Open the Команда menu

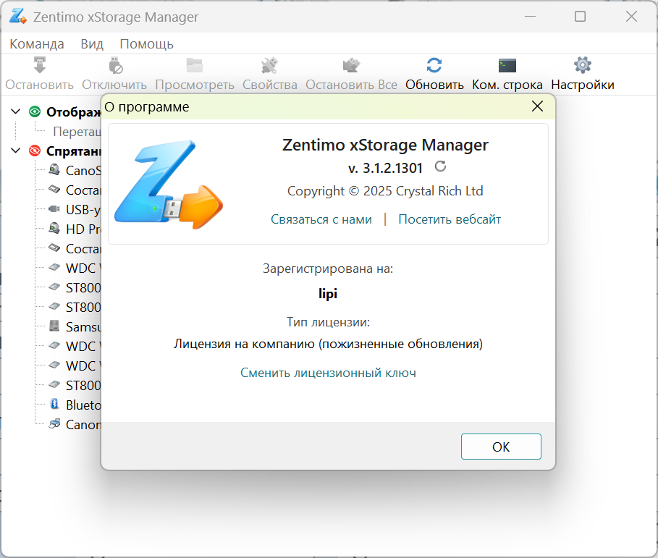(x=37, y=44)
